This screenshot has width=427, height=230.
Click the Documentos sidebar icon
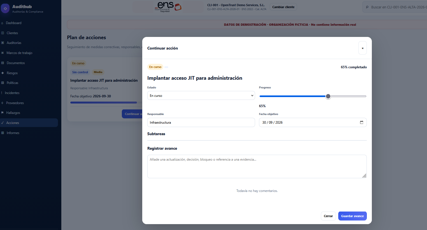pyautogui.click(x=3, y=63)
